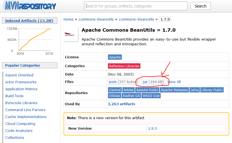Open the Build Tools category
The width and height of the screenshot is (232, 143).
14,96
